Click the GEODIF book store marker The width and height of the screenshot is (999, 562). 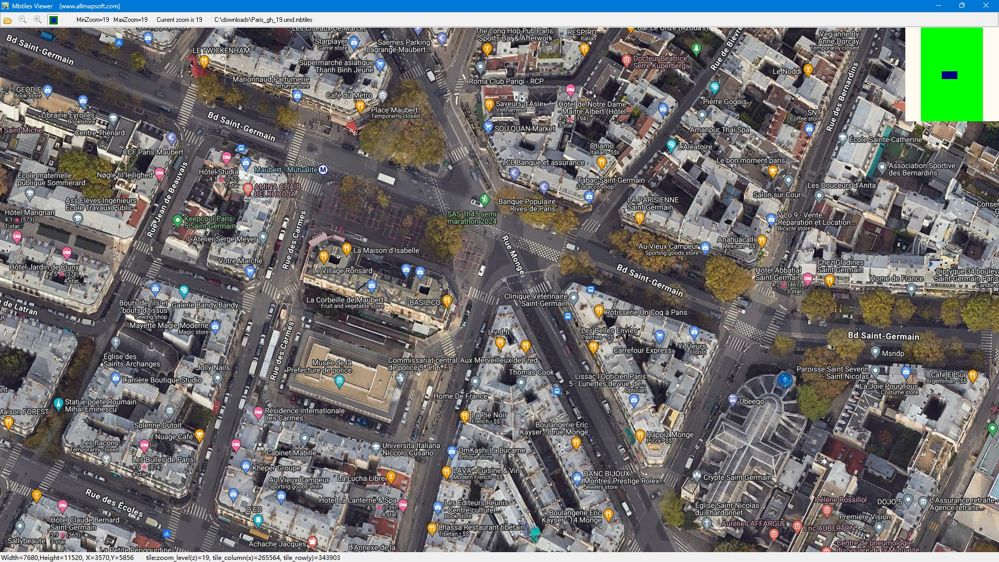pos(48,90)
